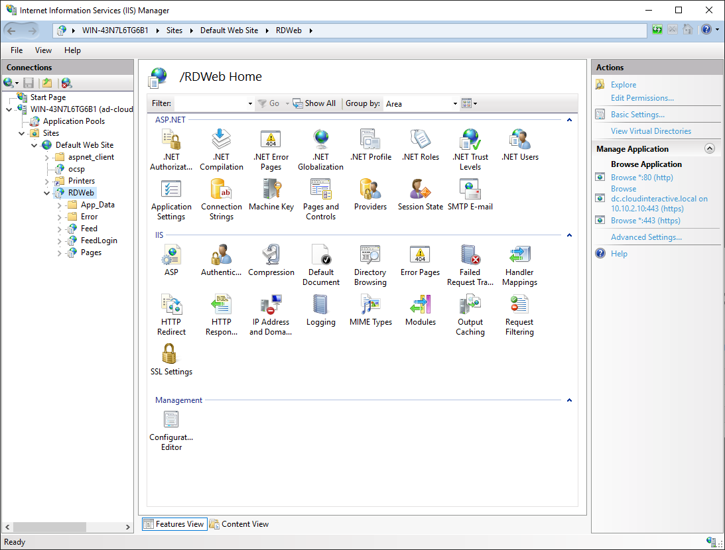Open Machine Key feature
The height and width of the screenshot is (550, 725).
coord(271,195)
